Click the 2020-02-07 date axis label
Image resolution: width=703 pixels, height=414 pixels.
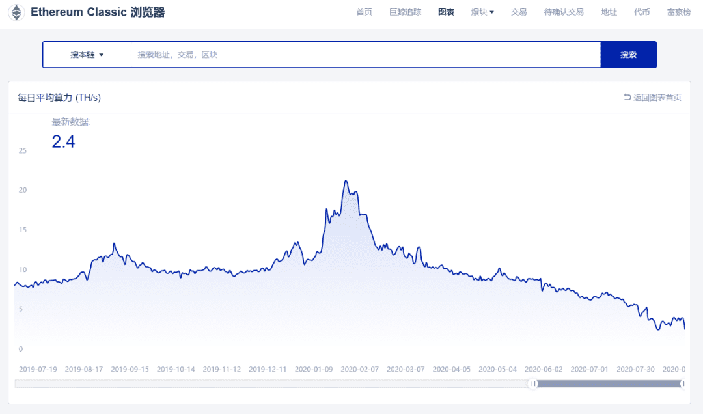pos(359,369)
